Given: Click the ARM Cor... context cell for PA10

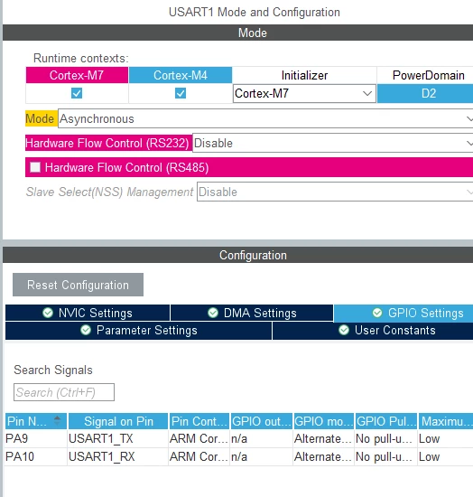Looking at the screenshot, I should pos(199,456).
